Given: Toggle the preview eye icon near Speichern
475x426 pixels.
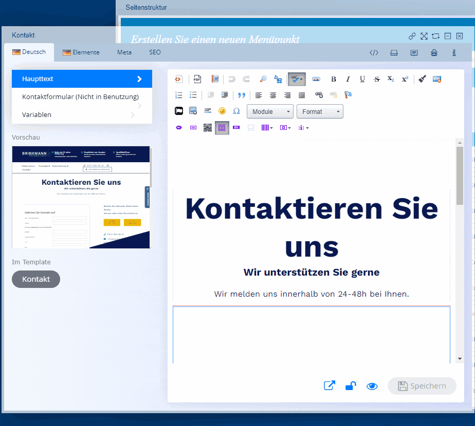Looking at the screenshot, I should coord(372,386).
